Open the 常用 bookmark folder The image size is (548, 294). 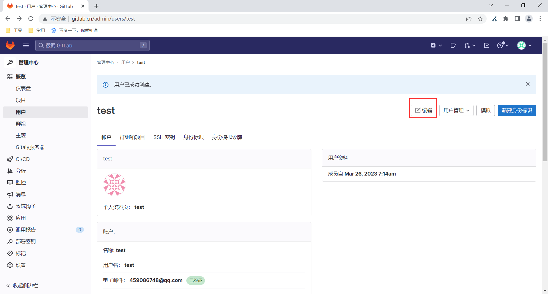point(37,30)
